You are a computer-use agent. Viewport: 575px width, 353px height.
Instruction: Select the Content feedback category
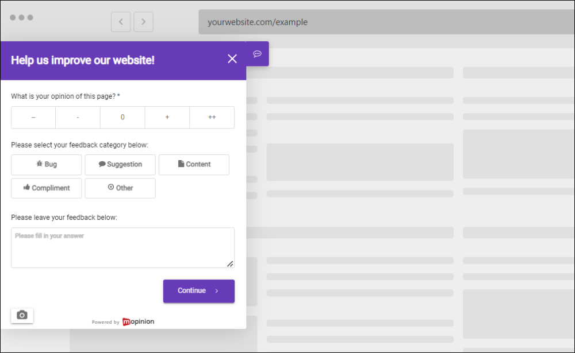pos(194,164)
